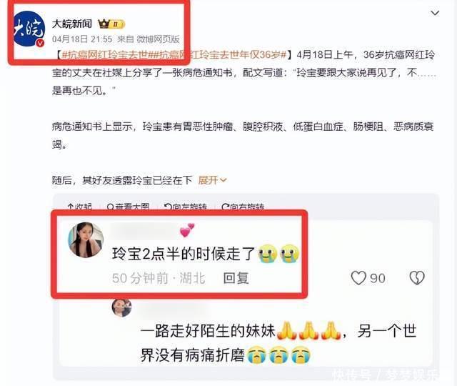Open the commenter's long-hair avatar photo

coord(86,240)
